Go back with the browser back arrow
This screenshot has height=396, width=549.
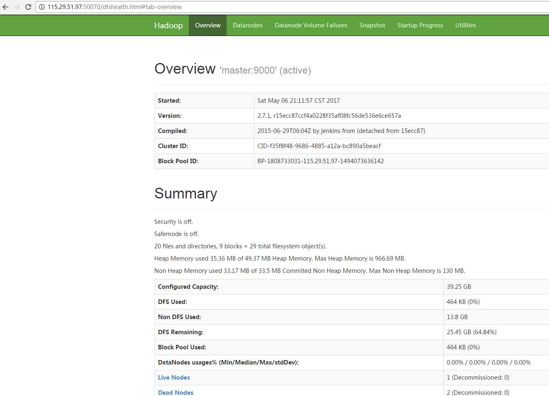pos(5,7)
